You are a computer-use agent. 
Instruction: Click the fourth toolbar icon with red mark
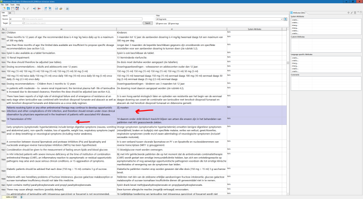tap(17, 9)
